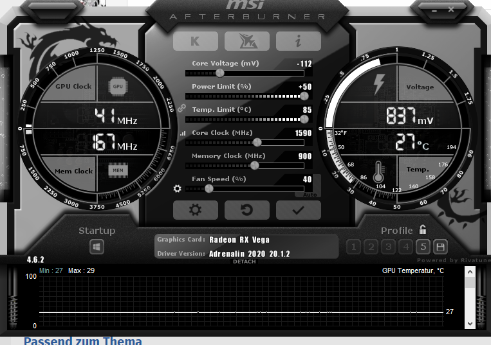
Task: Toggle the power/temp limit link icon
Action: coord(181,108)
